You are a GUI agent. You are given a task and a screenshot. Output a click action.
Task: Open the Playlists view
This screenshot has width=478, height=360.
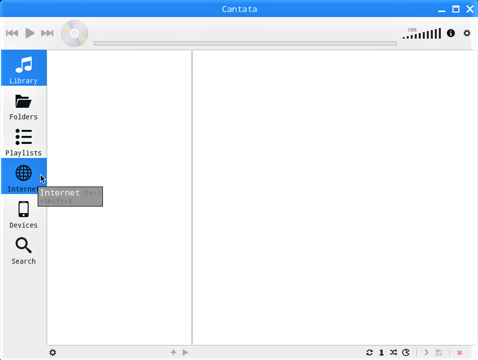(24, 140)
